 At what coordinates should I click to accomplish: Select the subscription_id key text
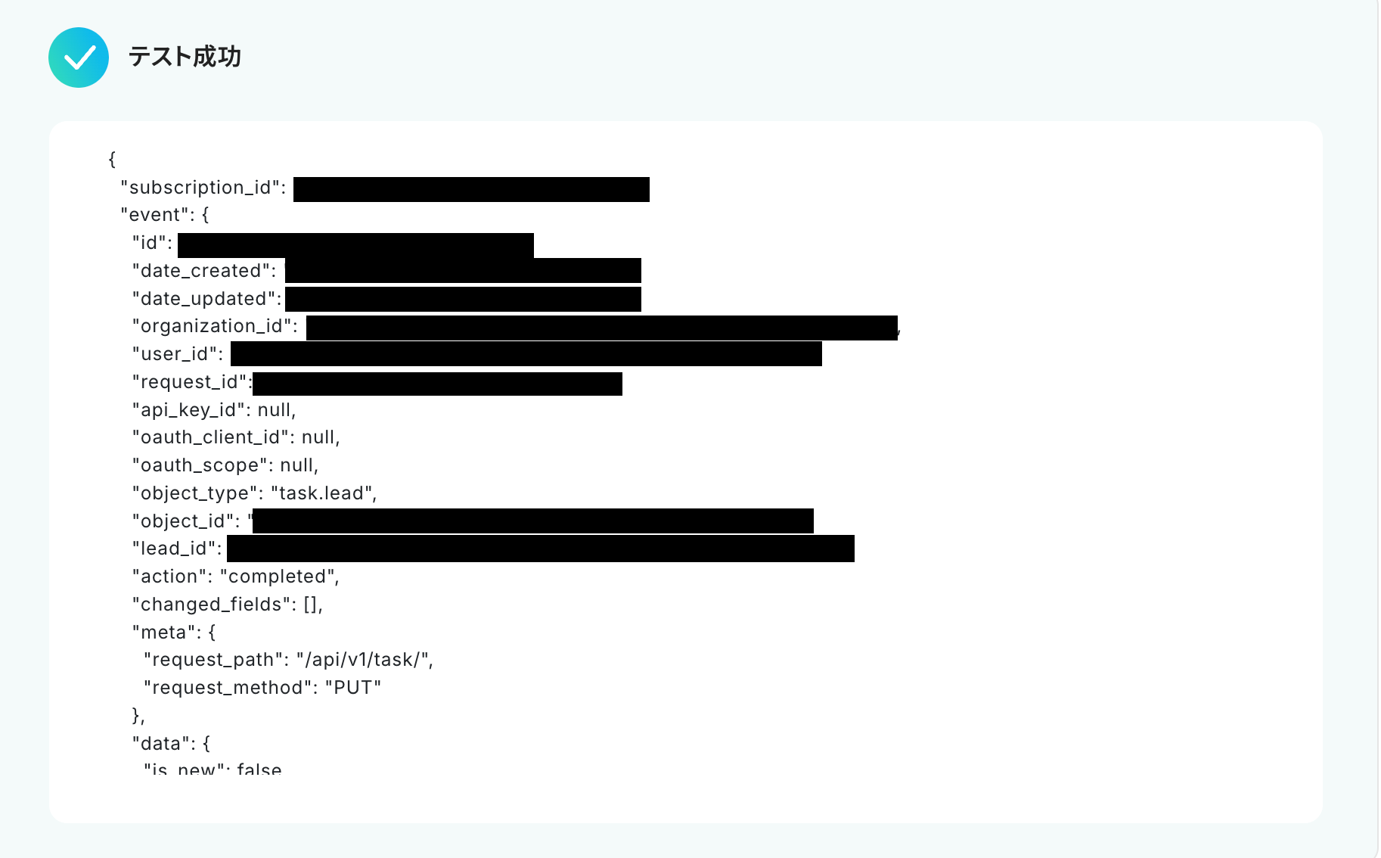(x=200, y=188)
